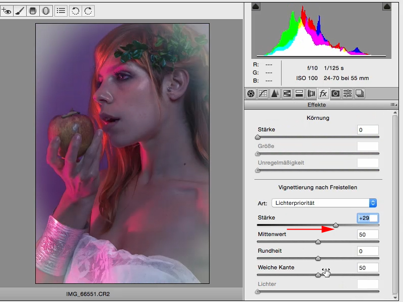
Task: Click the f/10 aperture readout
Action: click(x=312, y=68)
